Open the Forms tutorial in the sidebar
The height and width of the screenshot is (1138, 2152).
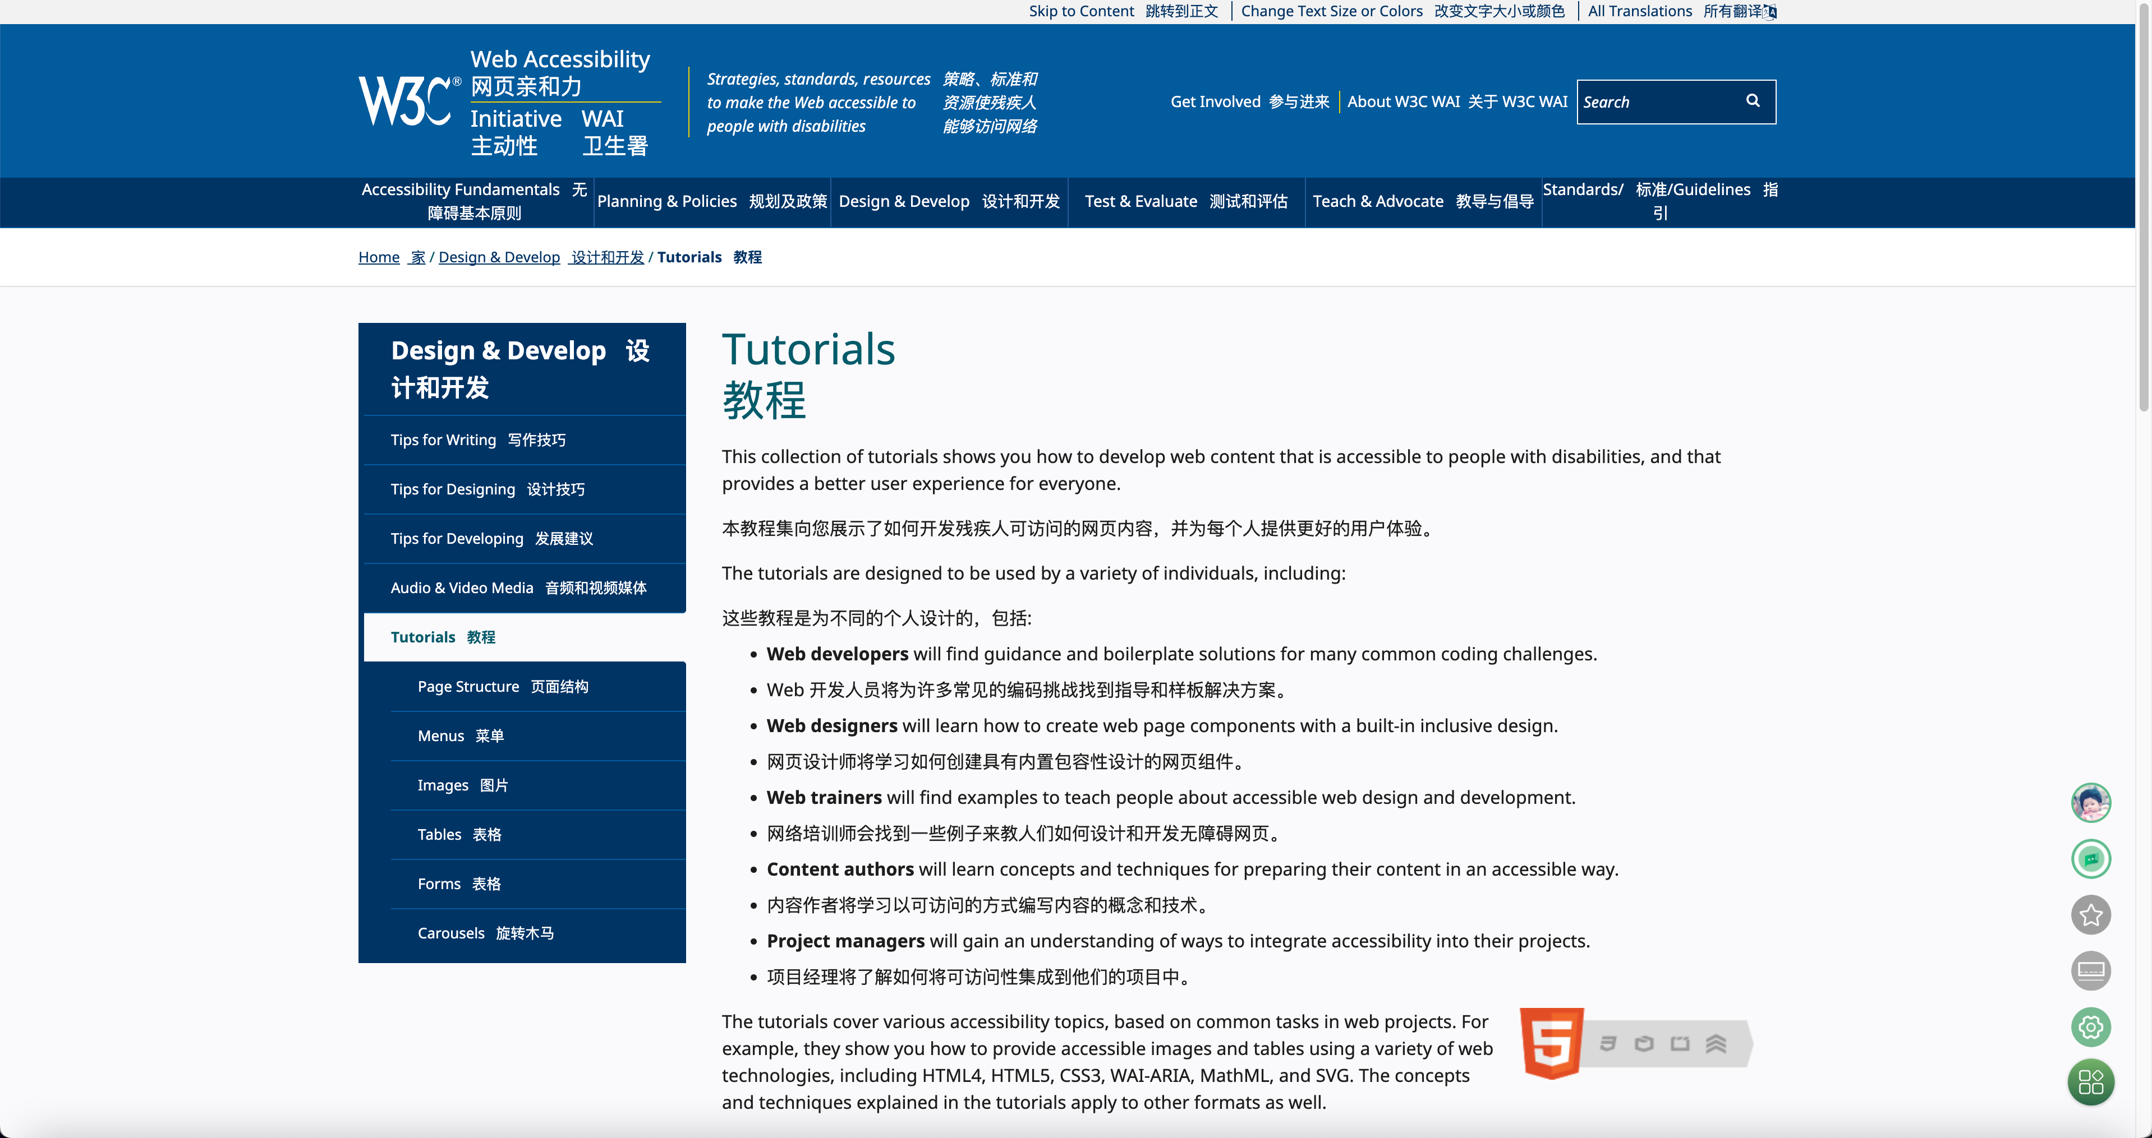coord(538,883)
